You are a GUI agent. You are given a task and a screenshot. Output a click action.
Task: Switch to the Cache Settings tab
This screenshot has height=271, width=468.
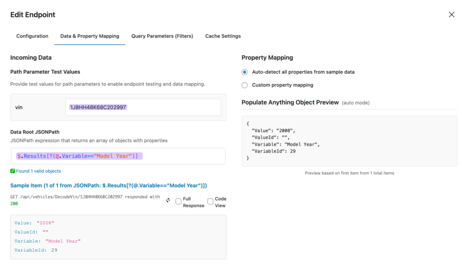(x=223, y=36)
